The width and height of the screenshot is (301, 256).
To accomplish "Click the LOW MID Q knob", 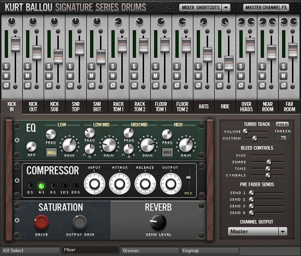I will click(x=90, y=149).
